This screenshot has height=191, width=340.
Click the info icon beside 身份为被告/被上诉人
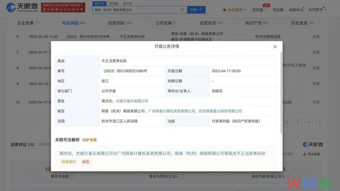tap(288, 177)
